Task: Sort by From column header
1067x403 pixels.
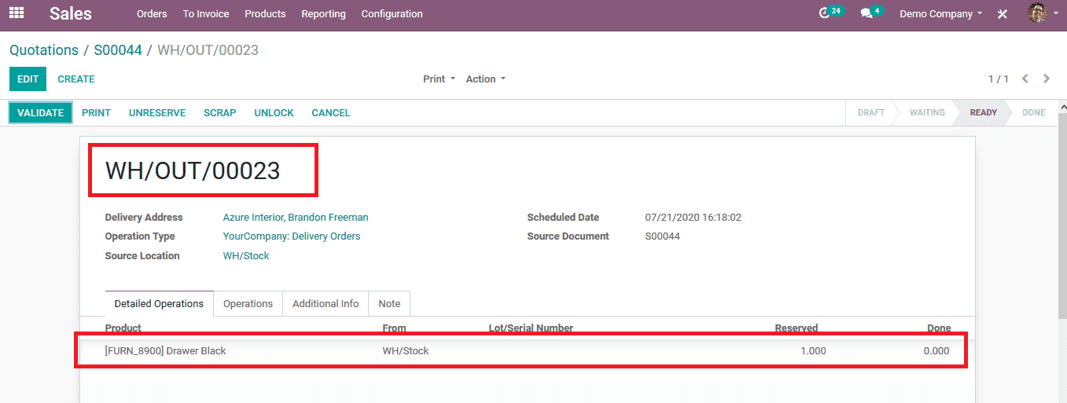Action: (395, 328)
